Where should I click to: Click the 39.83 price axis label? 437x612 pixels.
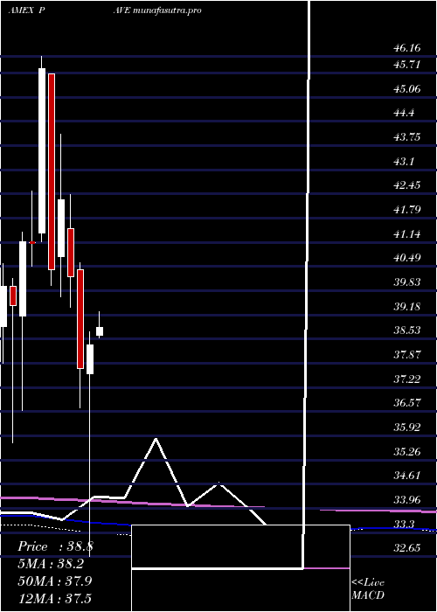click(x=407, y=282)
